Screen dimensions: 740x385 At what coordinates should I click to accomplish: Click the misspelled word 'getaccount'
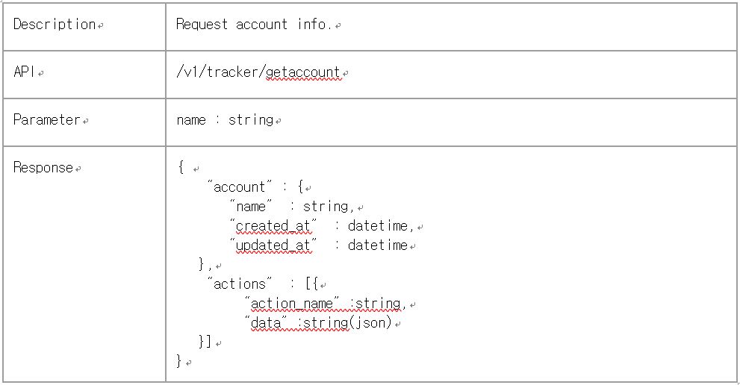[x=302, y=72]
